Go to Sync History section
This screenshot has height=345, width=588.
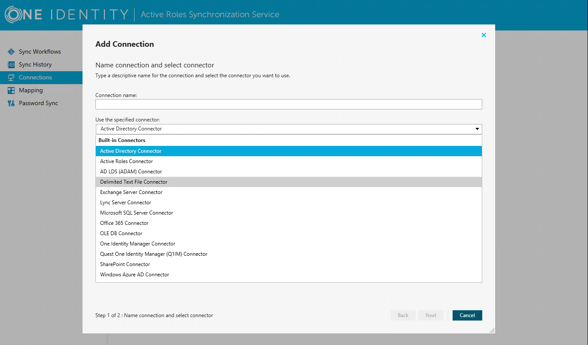35,64
